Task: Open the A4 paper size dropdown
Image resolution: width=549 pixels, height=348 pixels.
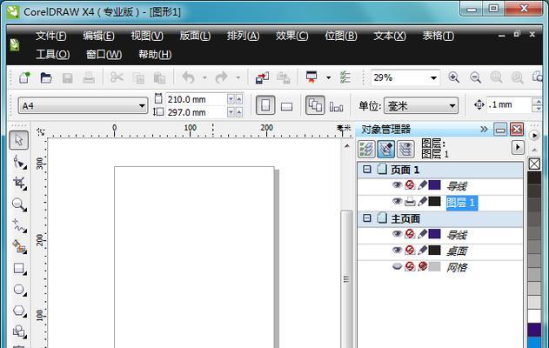Action: pyautogui.click(x=142, y=106)
